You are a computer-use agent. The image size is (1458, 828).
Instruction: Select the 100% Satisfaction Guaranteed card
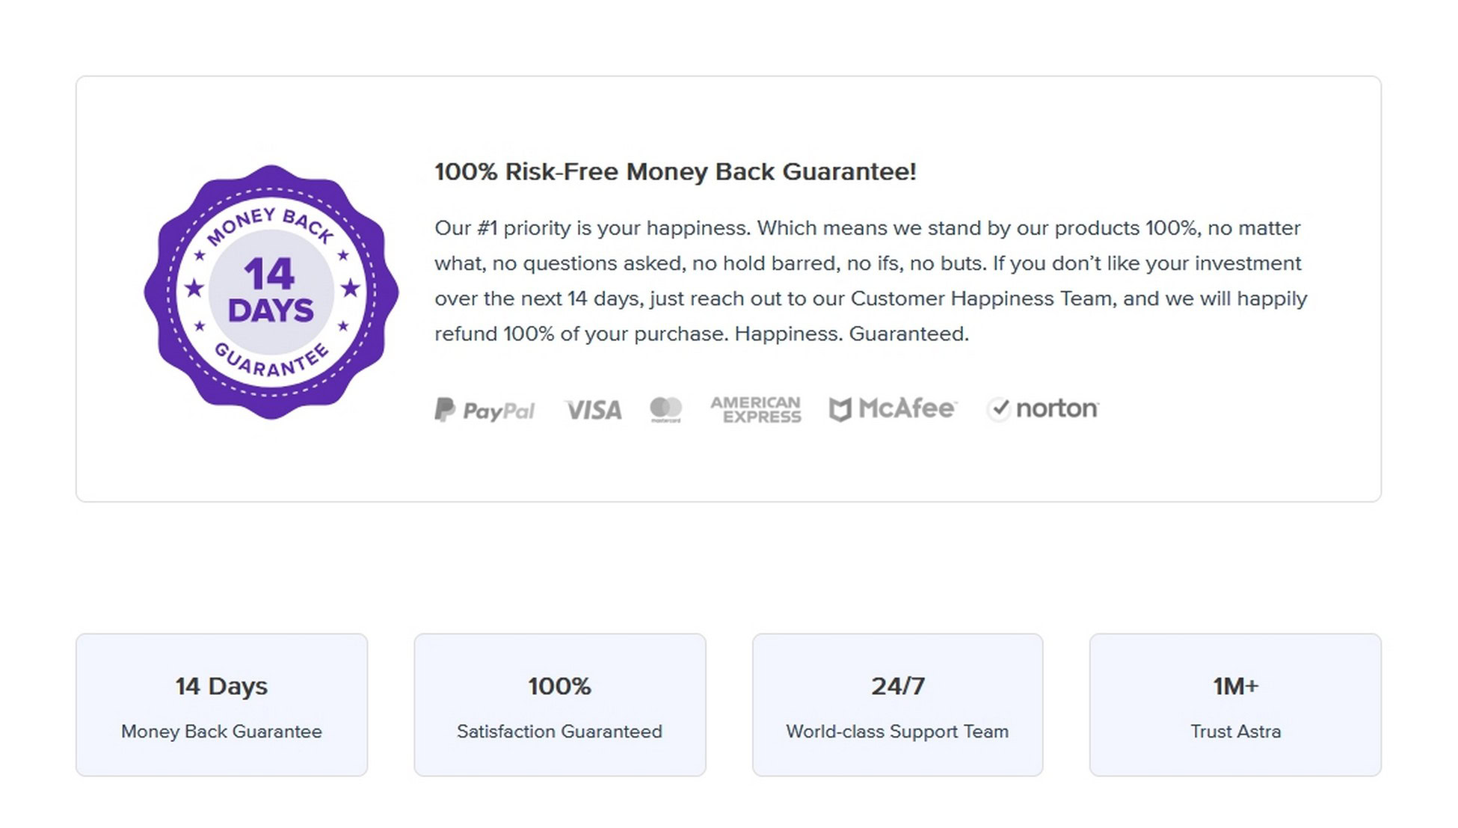coord(560,705)
